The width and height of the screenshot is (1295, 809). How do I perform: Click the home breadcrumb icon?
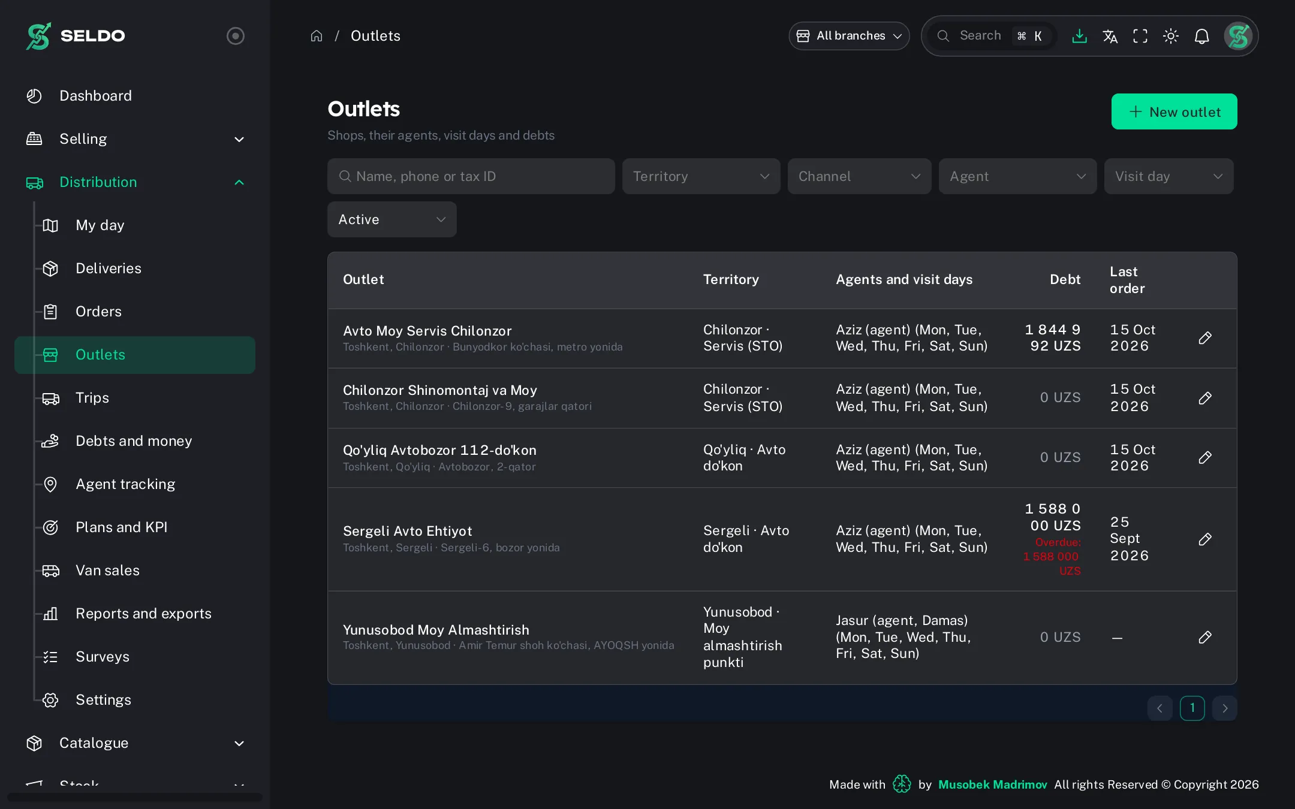click(317, 36)
